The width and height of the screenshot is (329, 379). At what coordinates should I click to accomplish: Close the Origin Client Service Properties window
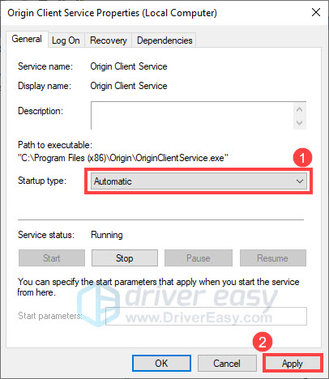[x=316, y=12]
